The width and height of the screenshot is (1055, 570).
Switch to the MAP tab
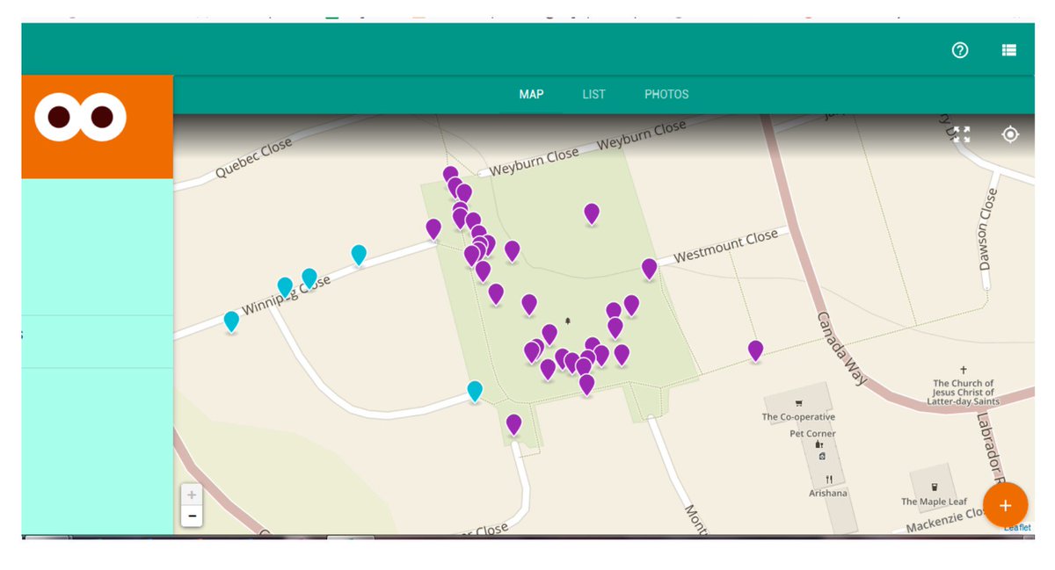[531, 94]
